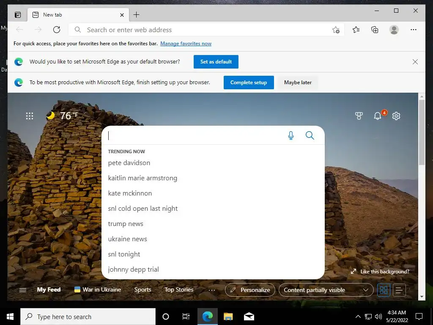The width and height of the screenshot is (433, 325).
Task: Open Content partially visible dropdown
Action: point(326,290)
